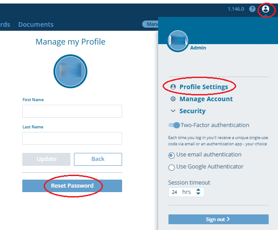Click the Sign out button
Image resolution: width=278 pixels, height=230 pixels.
point(218,219)
